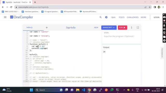Image resolution: width=166 pixels, height=93 pixels.
Task: Click the output value 24
Action: coord(104,52)
